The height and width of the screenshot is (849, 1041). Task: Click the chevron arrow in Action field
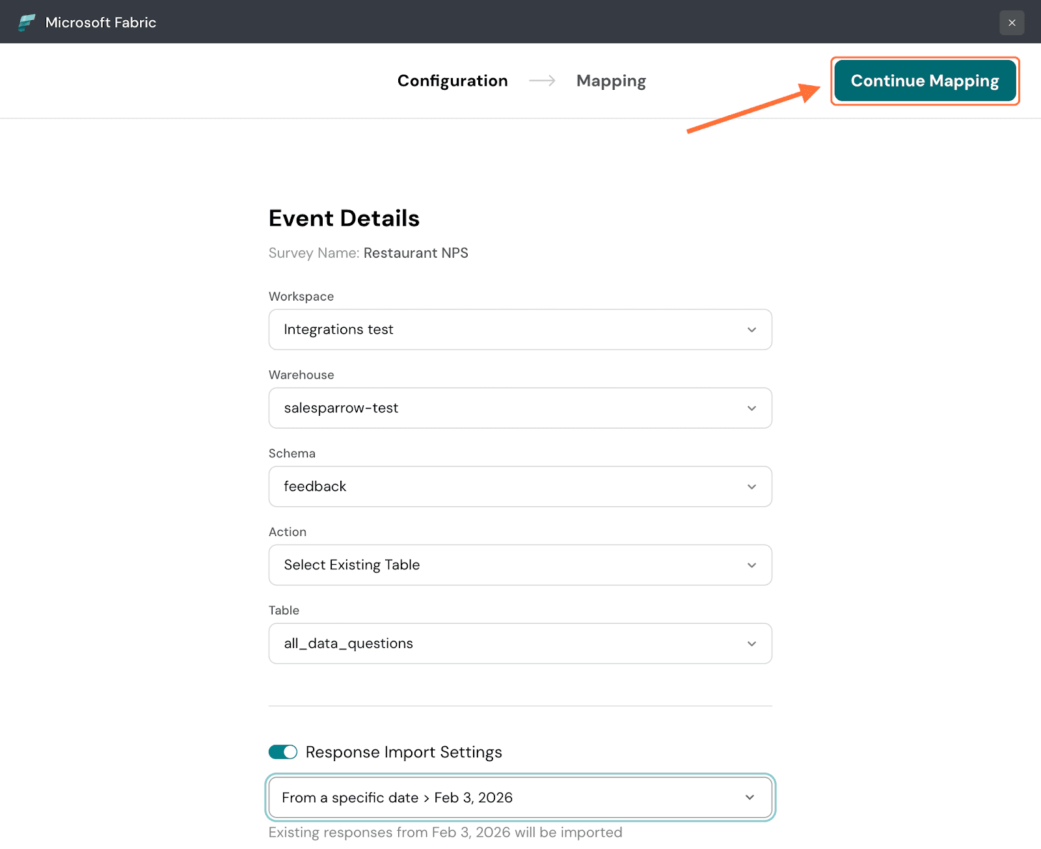click(751, 565)
